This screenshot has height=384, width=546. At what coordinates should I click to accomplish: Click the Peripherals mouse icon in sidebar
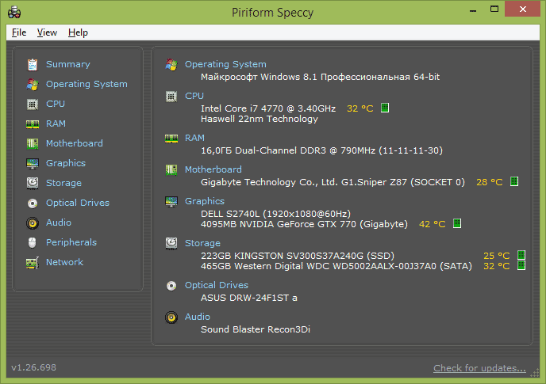(x=33, y=243)
